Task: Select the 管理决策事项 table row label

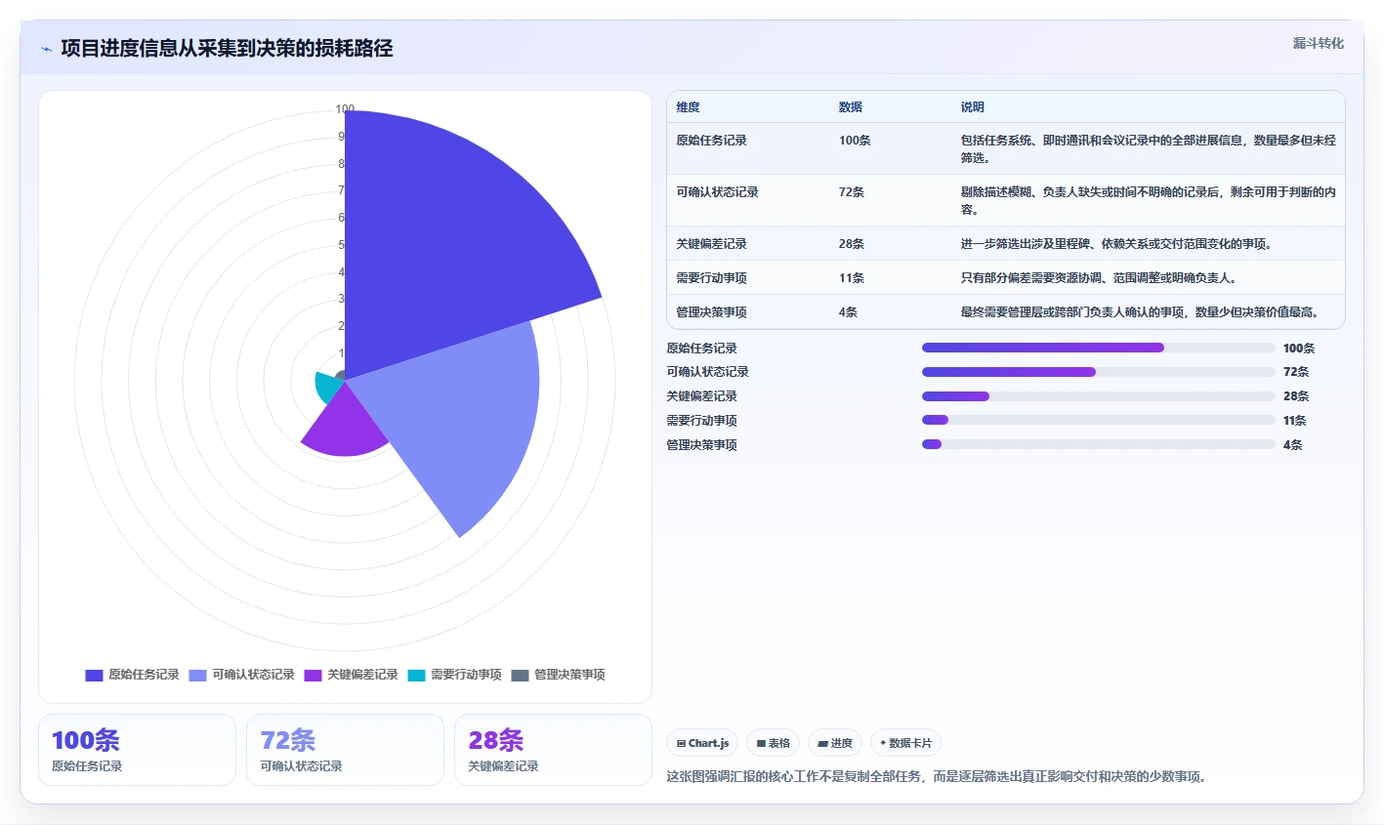Action: coord(711,312)
